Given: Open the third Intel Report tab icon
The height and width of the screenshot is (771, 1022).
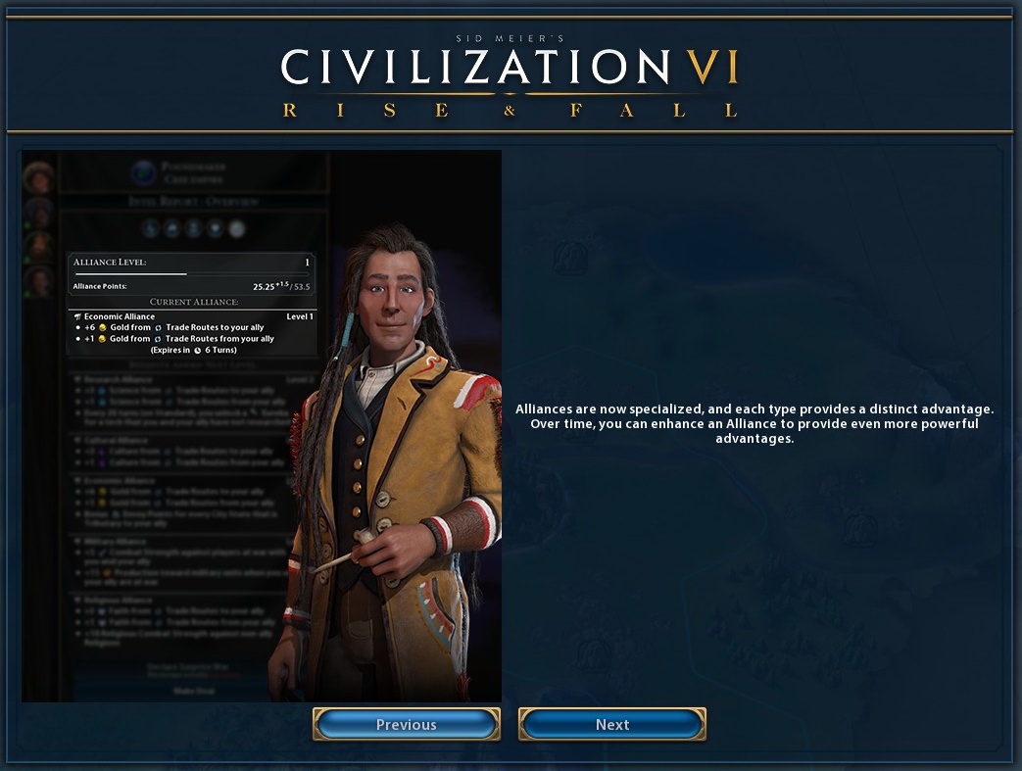Looking at the screenshot, I should (194, 228).
